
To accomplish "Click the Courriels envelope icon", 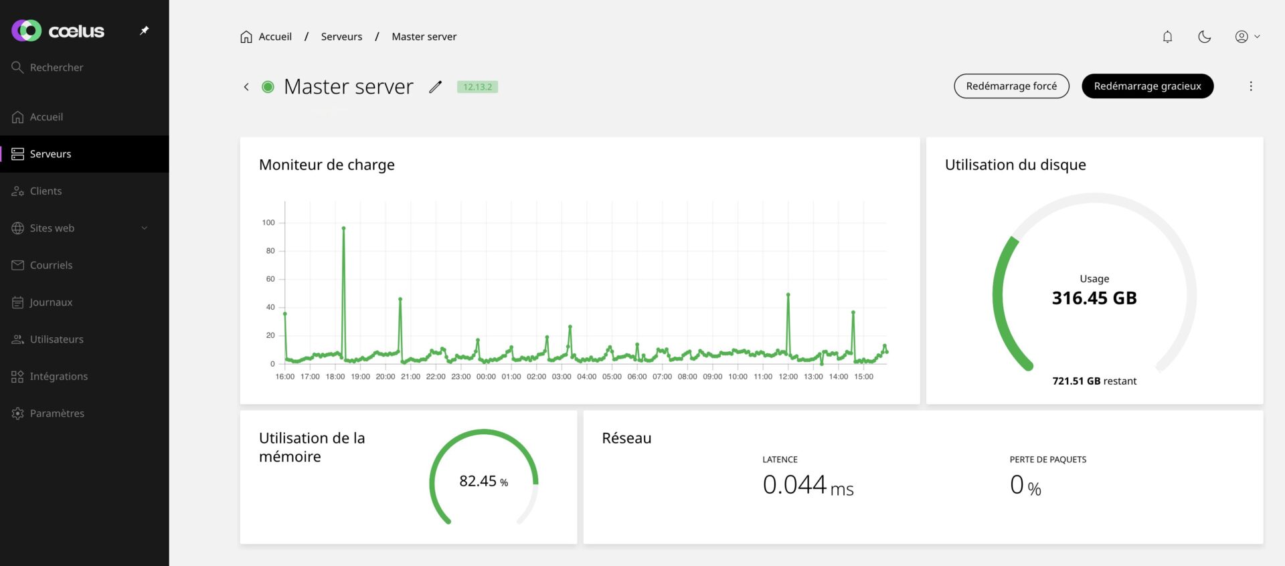I will [18, 266].
